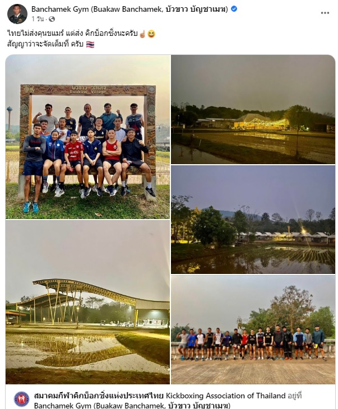Open the tagged Banchamek Gym location link
Viewport: 338px width, 409px height.
pos(132,406)
